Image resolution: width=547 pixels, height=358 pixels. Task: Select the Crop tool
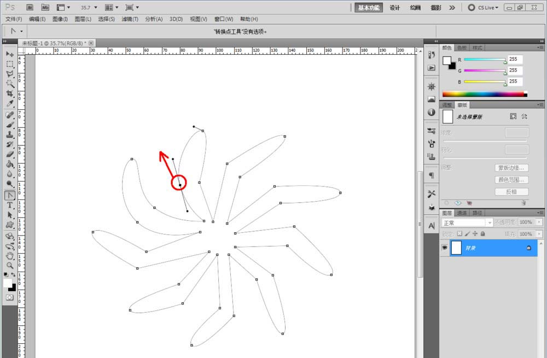point(10,93)
